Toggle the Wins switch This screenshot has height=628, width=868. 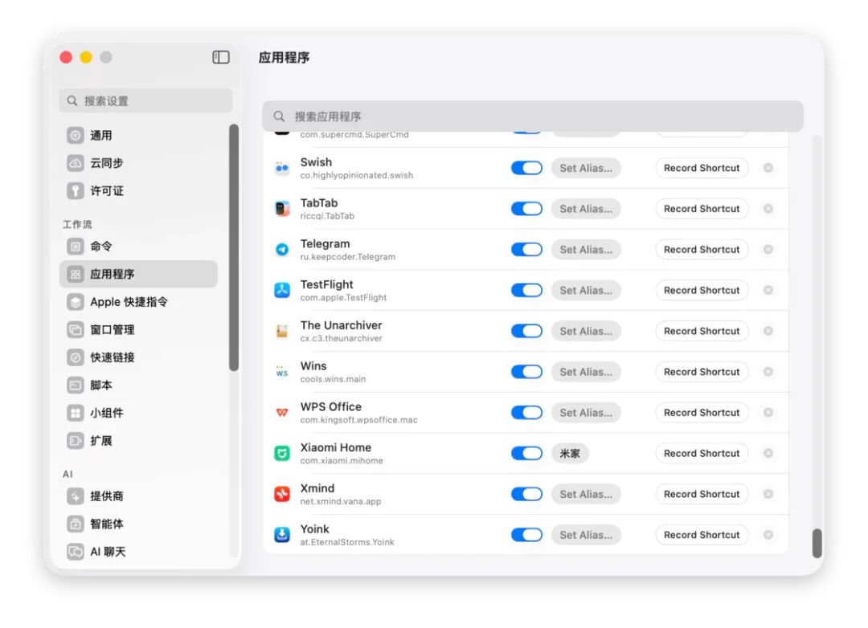[526, 372]
